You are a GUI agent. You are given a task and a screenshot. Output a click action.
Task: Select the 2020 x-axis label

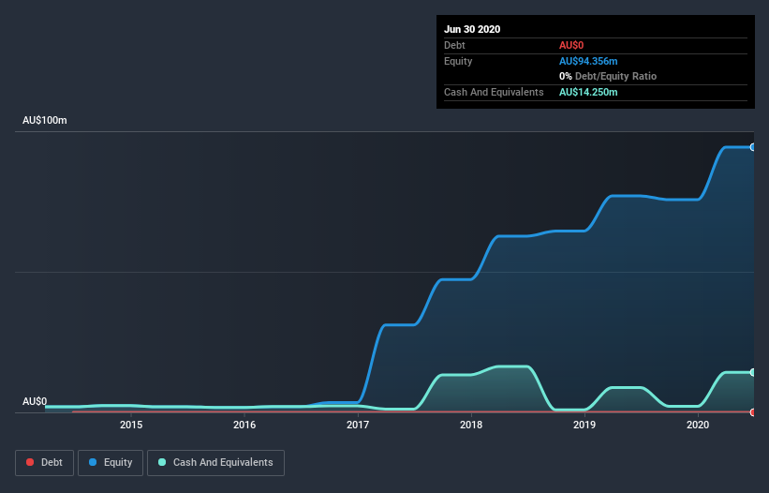698,425
